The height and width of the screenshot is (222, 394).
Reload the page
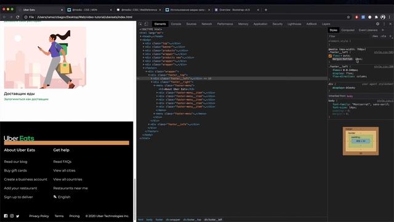click(x=18, y=17)
